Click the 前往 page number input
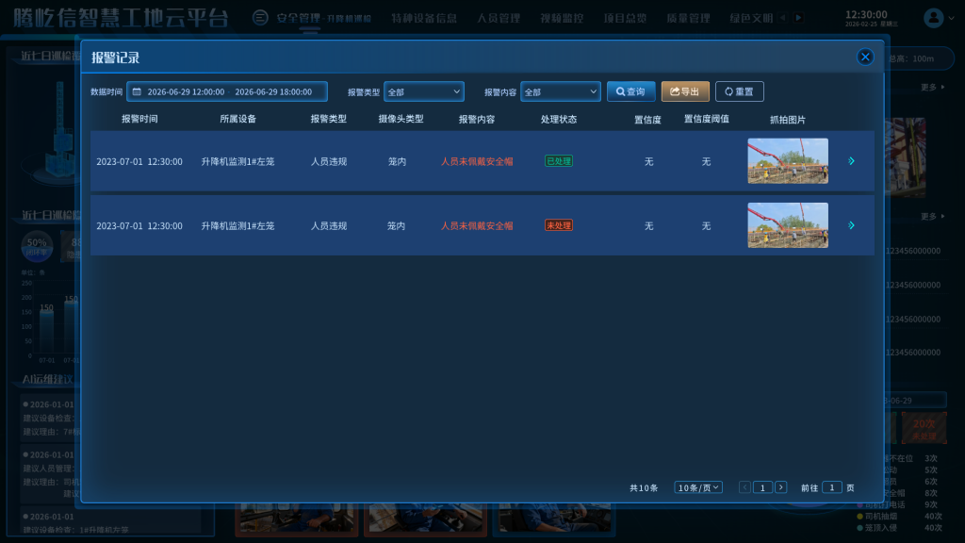965x543 pixels. [x=831, y=487]
